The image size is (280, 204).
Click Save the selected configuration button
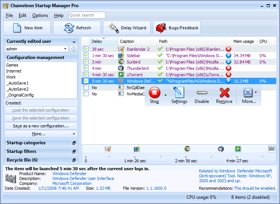(41, 118)
